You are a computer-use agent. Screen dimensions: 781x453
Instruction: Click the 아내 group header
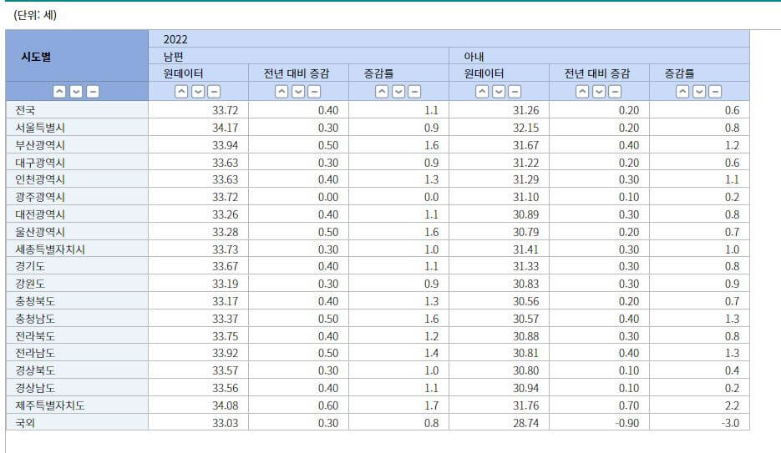point(599,56)
